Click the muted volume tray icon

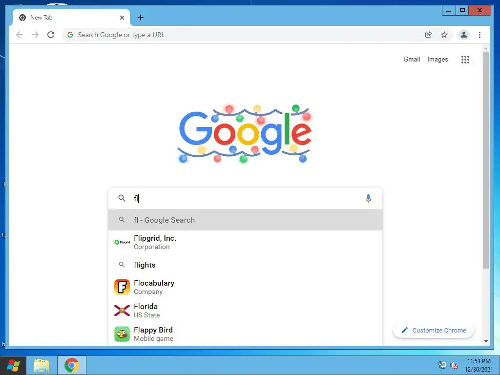(x=454, y=365)
